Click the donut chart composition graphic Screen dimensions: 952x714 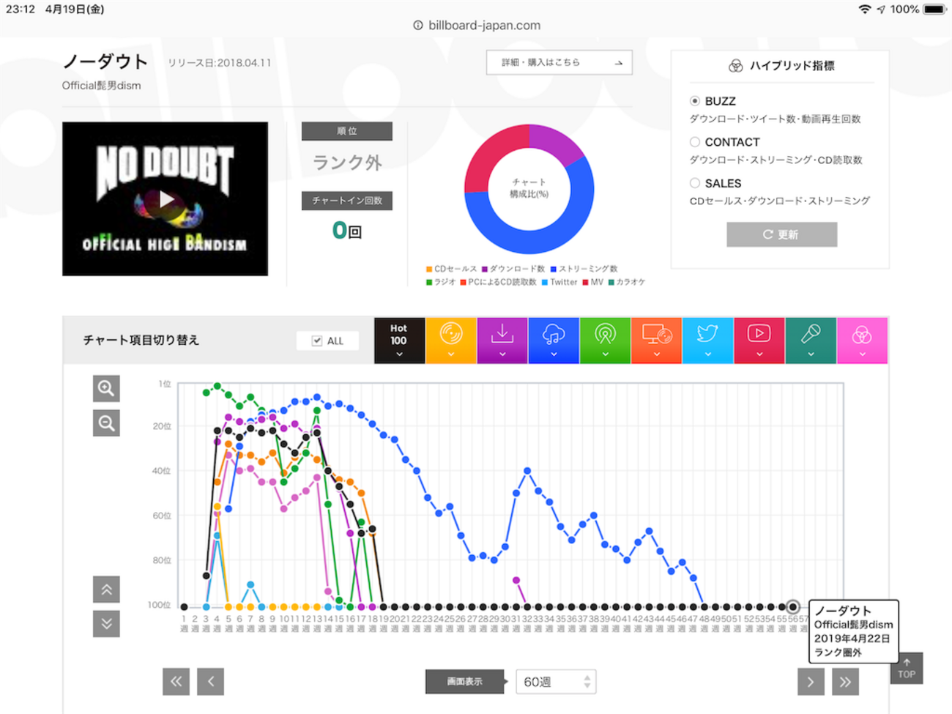(x=529, y=189)
